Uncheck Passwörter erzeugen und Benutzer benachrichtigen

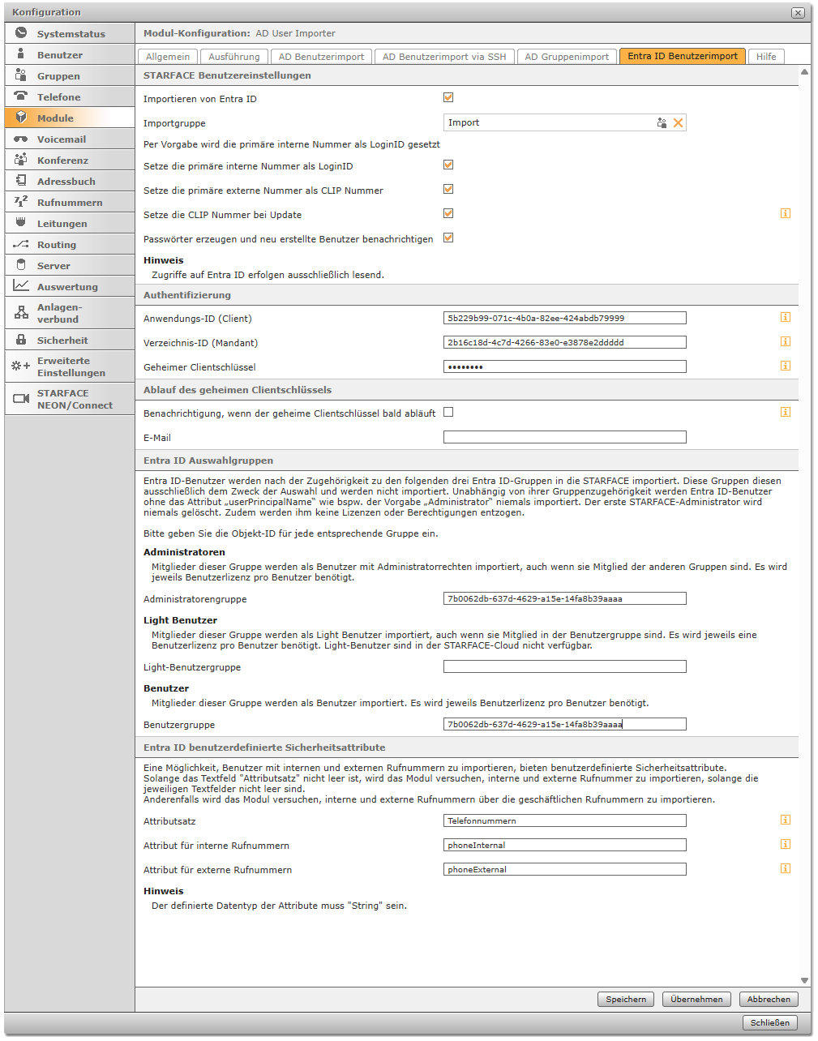[x=448, y=238]
